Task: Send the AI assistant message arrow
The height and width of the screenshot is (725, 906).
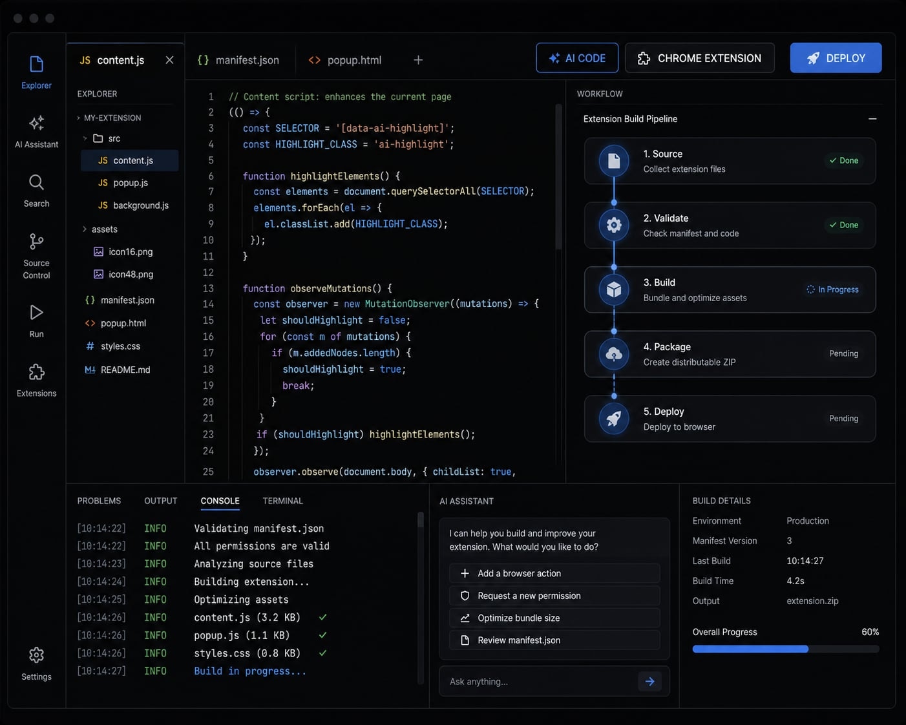Action: click(649, 681)
